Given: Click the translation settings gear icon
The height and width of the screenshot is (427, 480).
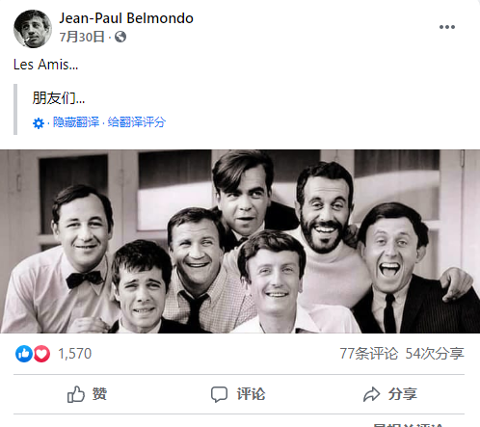Looking at the screenshot, I should point(39,123).
